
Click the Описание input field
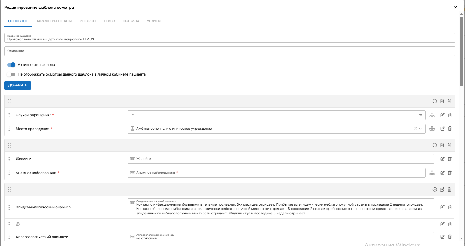click(x=229, y=51)
